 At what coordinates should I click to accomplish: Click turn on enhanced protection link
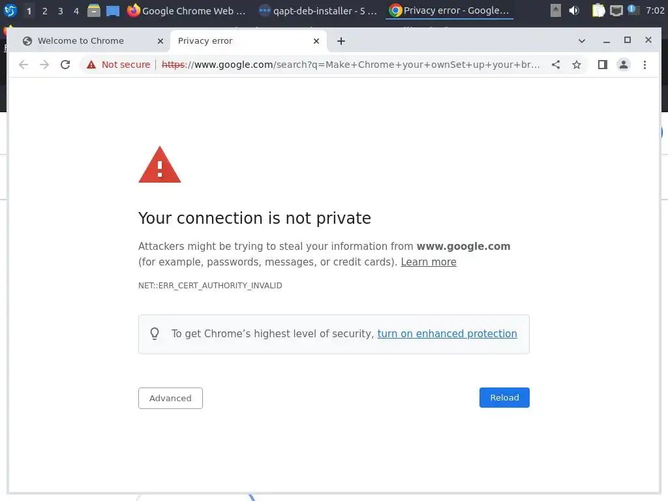pyautogui.click(x=447, y=334)
